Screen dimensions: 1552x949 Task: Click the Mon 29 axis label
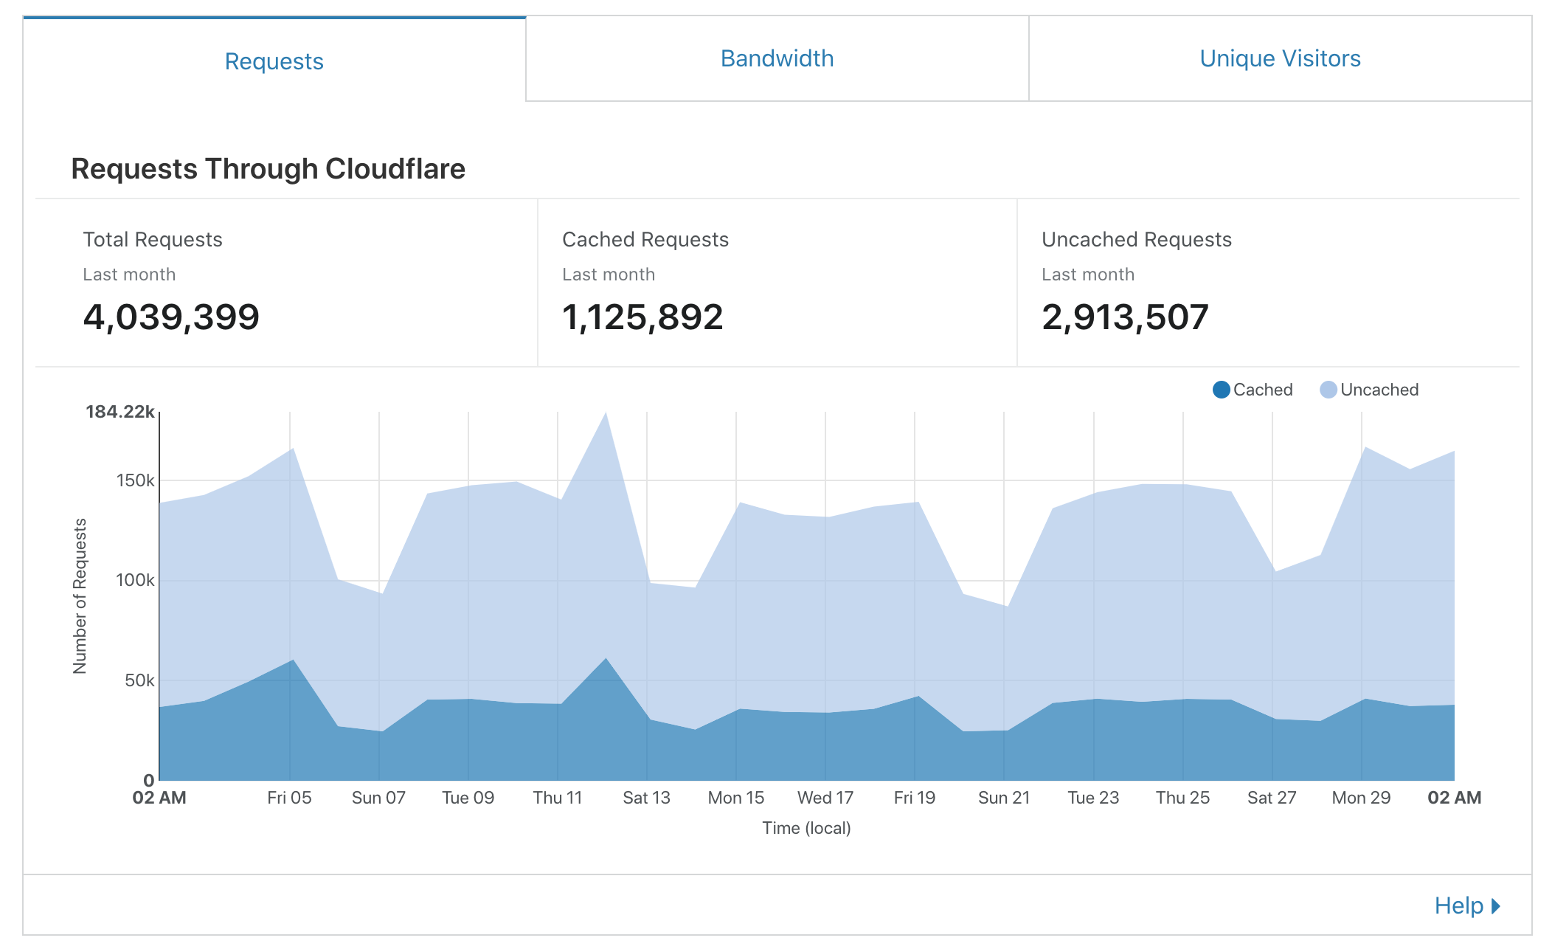click(x=1361, y=798)
